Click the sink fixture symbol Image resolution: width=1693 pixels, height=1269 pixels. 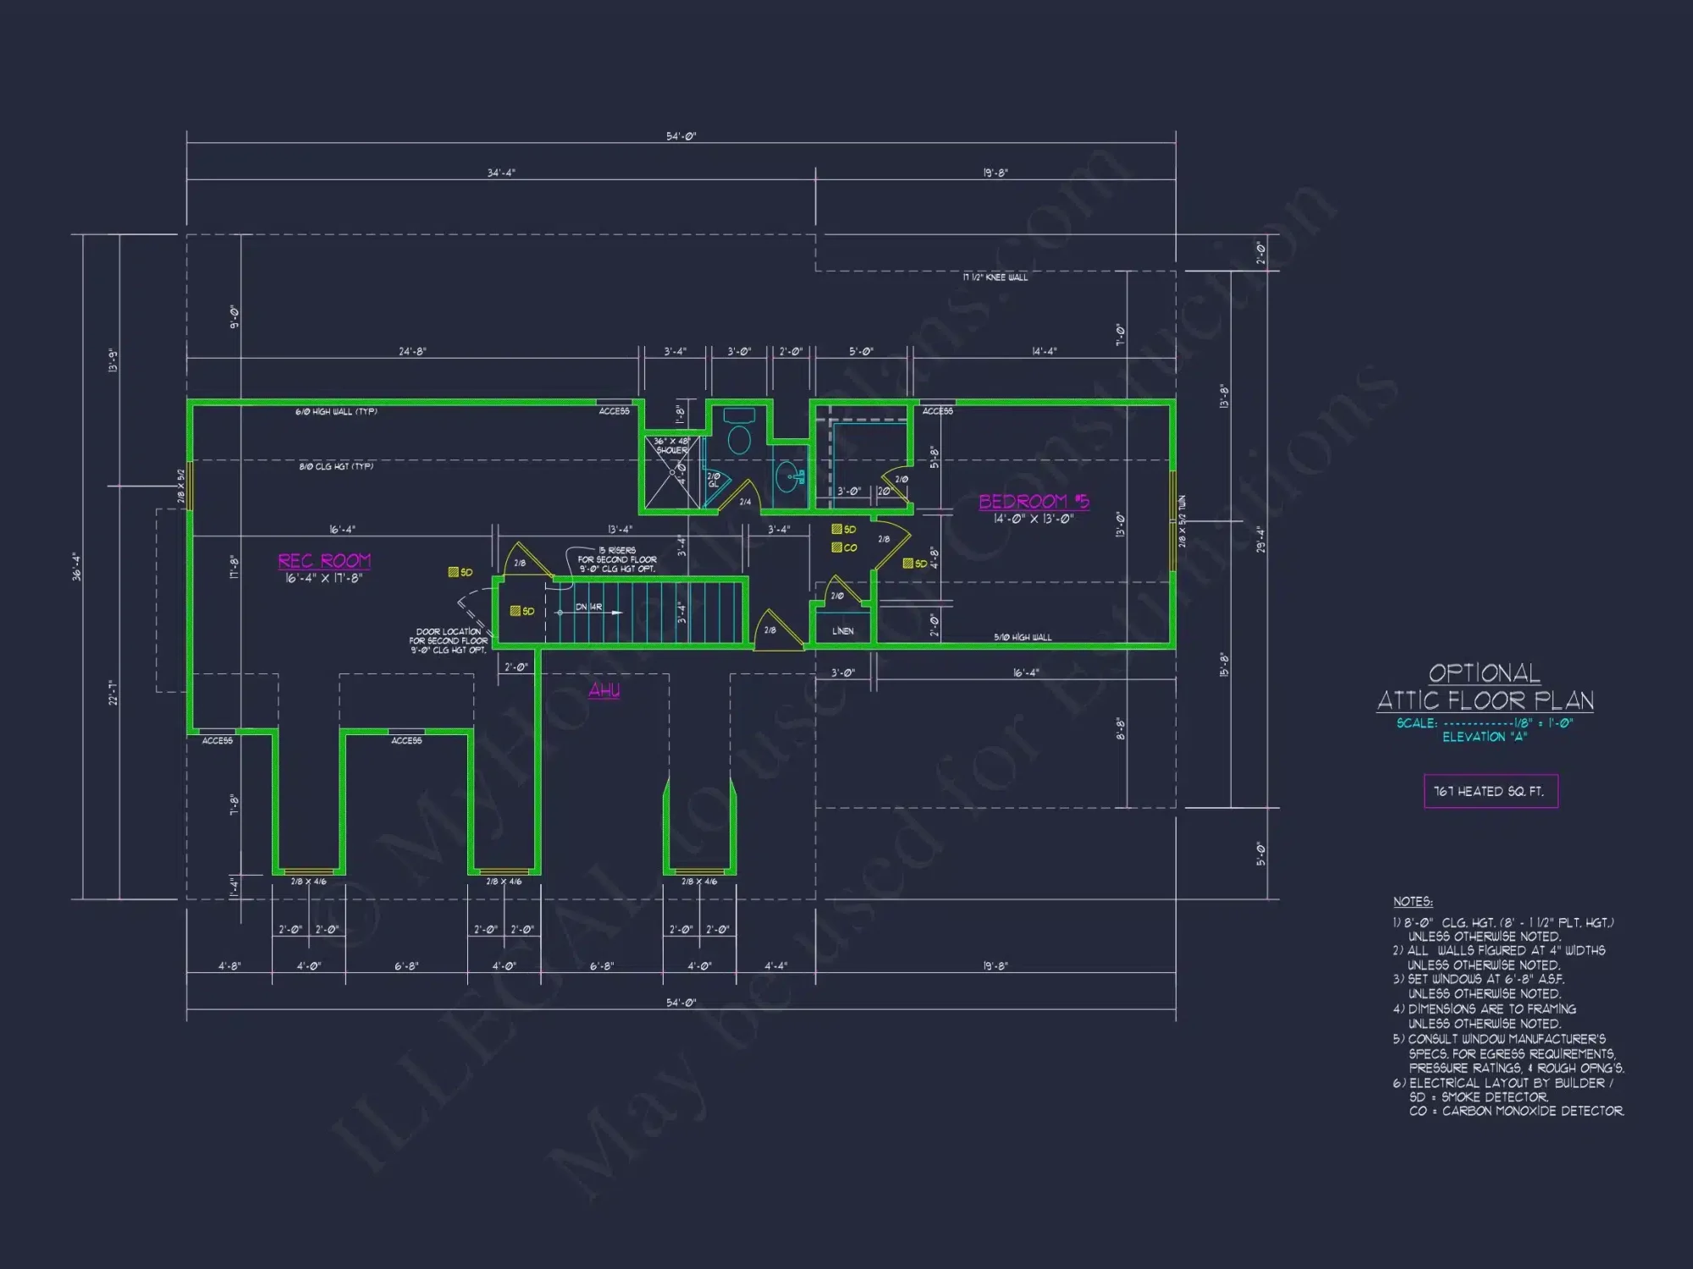click(x=787, y=477)
